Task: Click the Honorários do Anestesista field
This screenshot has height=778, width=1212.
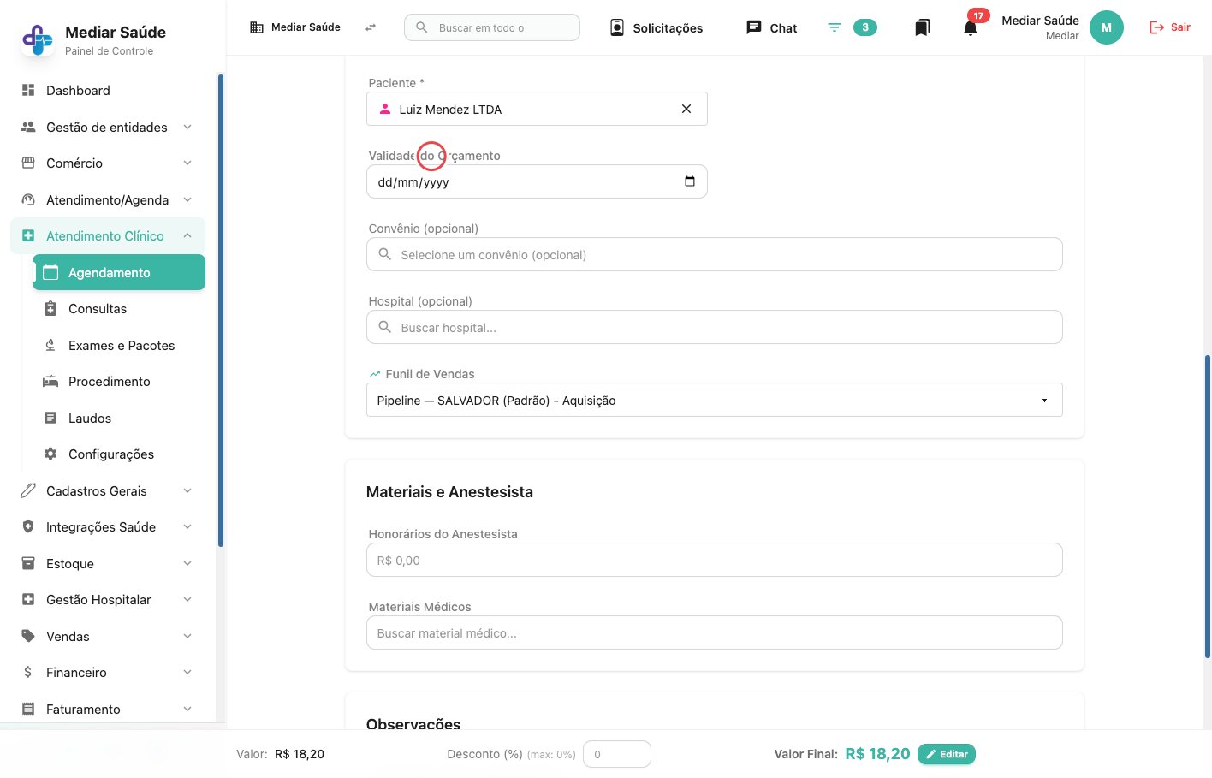Action: click(x=715, y=560)
